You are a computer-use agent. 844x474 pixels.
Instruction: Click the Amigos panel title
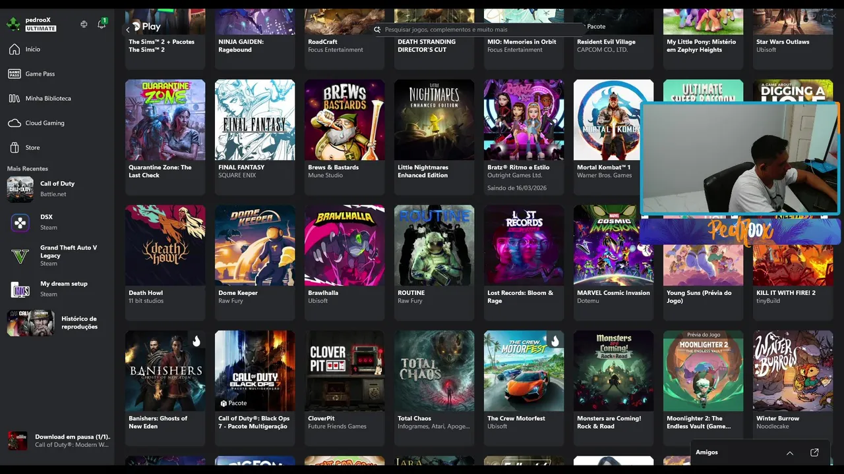point(707,452)
